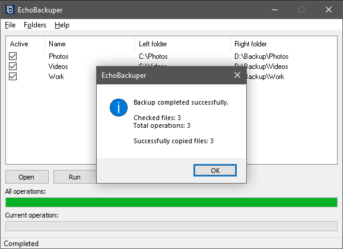The image size is (343, 249).
Task: Select the Videos row name
Action: pos(58,67)
